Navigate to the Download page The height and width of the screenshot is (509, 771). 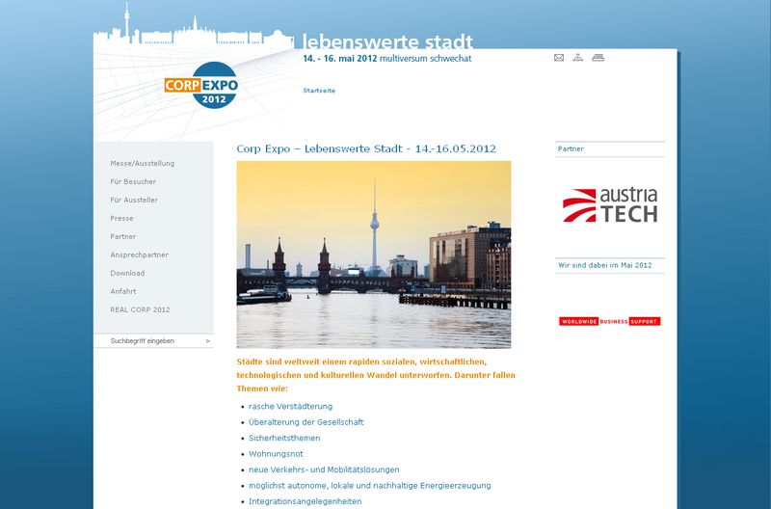tap(127, 274)
